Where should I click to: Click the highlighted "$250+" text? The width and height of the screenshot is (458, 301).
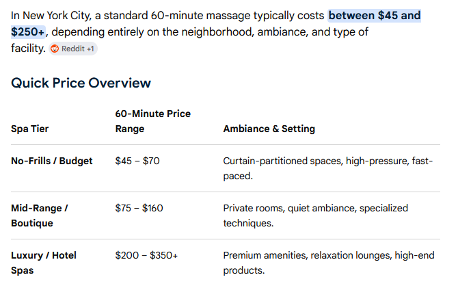tap(28, 32)
